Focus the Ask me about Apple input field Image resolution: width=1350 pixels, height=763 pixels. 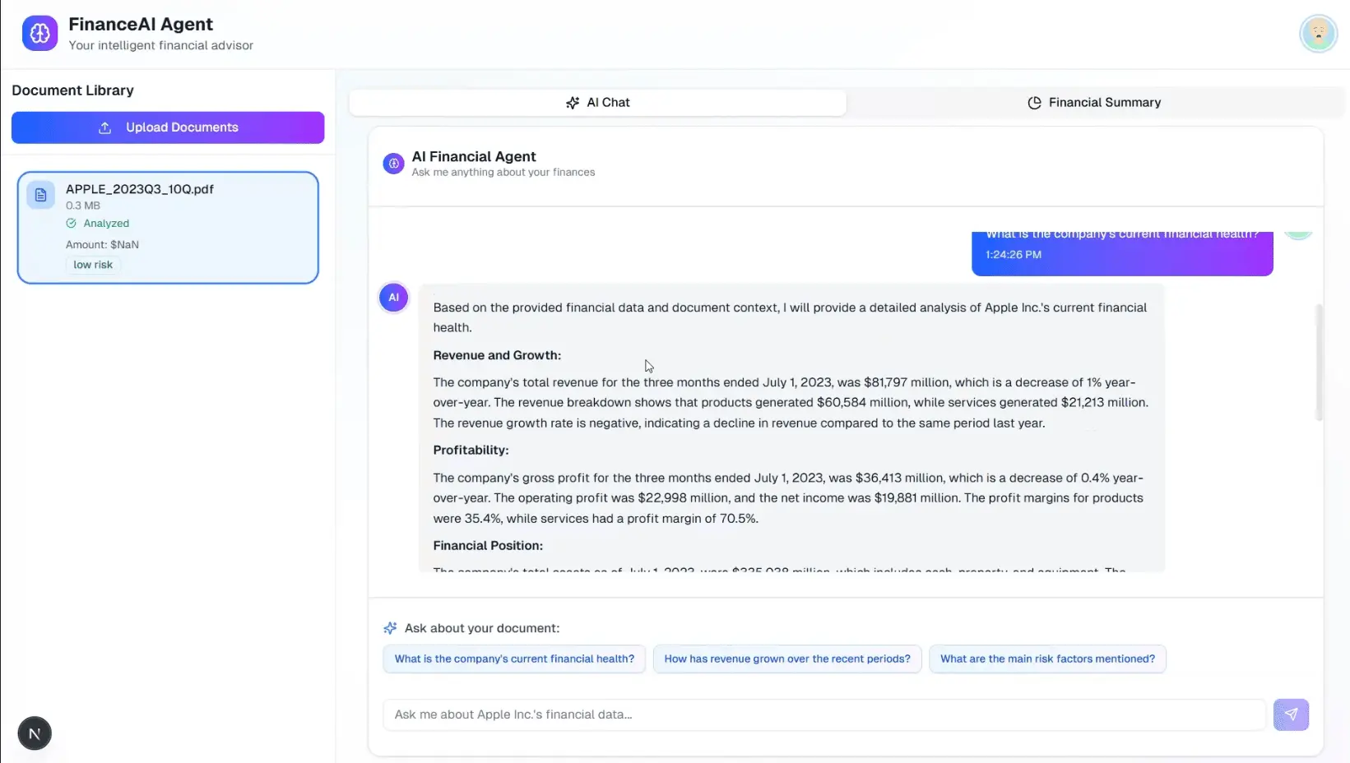pos(823,714)
